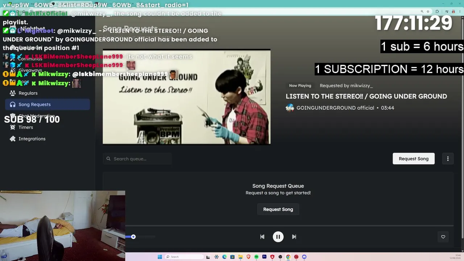
Task: Click the Timers alarm clock icon
Action: pyautogui.click(x=13, y=127)
